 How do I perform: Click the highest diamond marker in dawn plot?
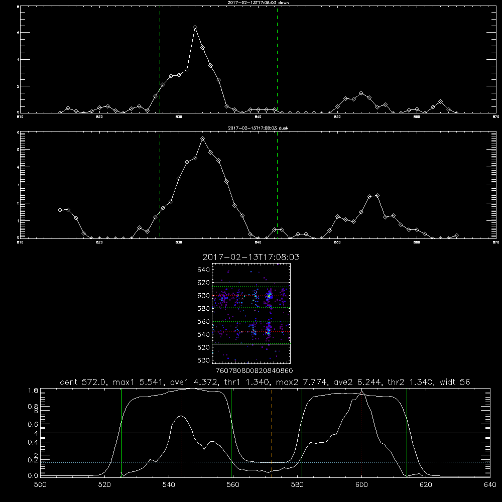(x=195, y=28)
